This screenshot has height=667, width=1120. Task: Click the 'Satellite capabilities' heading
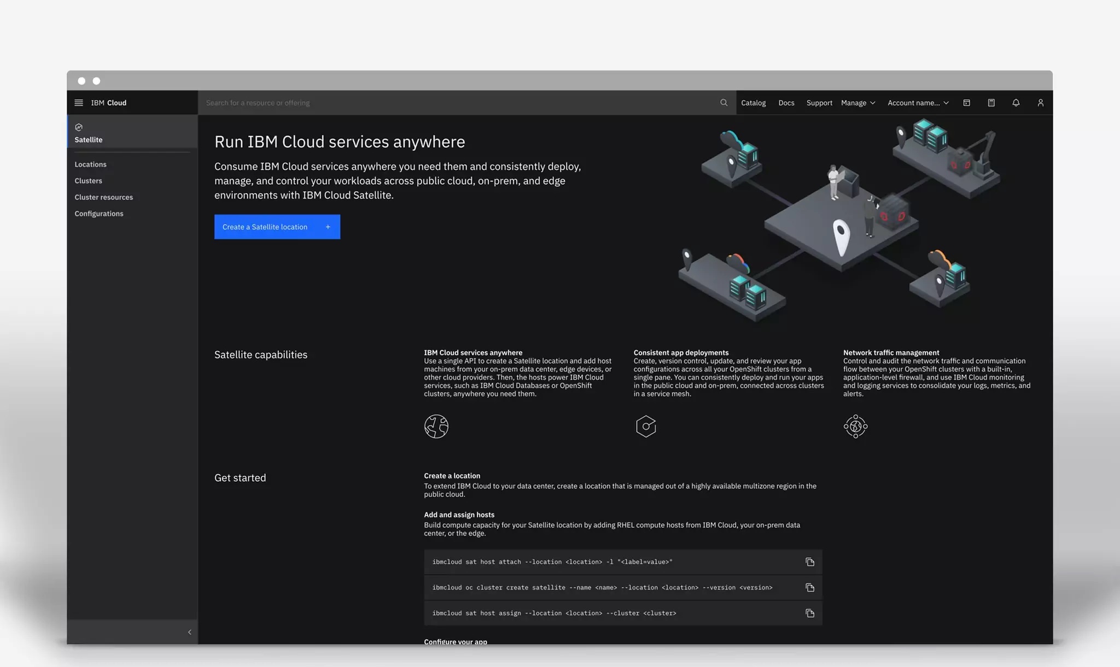point(261,355)
